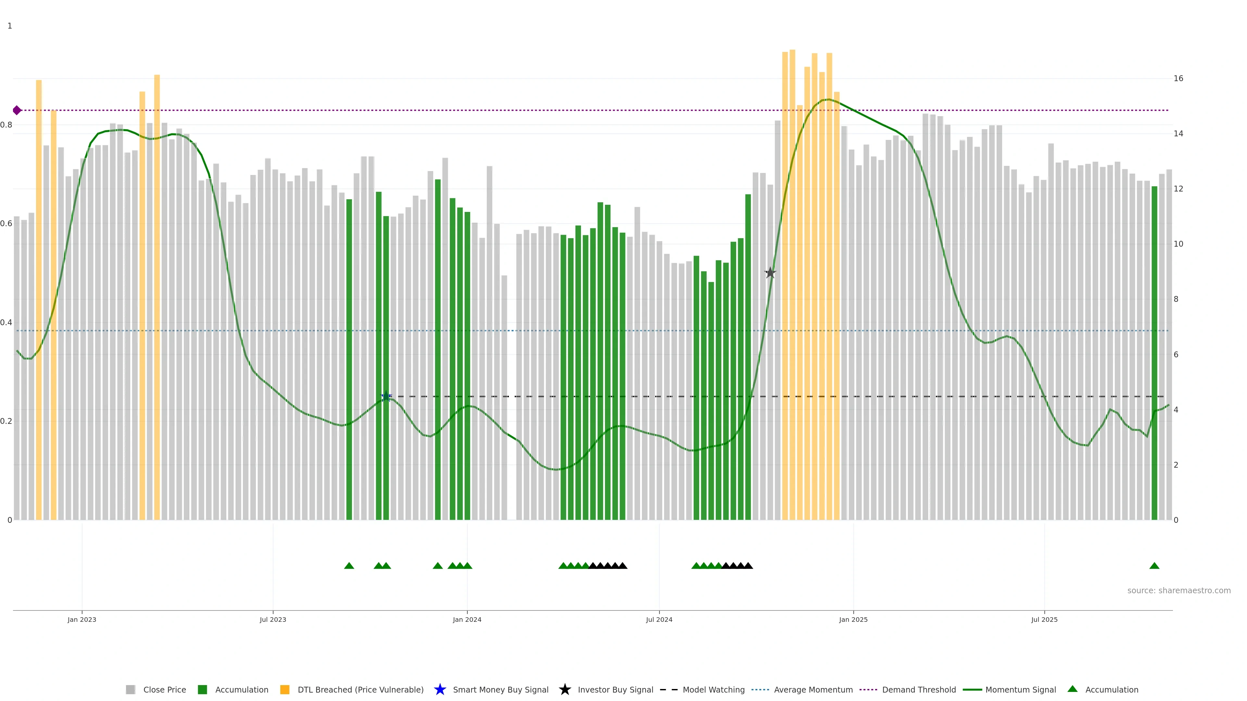Click the blue star marker on the chart
The height and width of the screenshot is (701, 1247).
pos(386,397)
